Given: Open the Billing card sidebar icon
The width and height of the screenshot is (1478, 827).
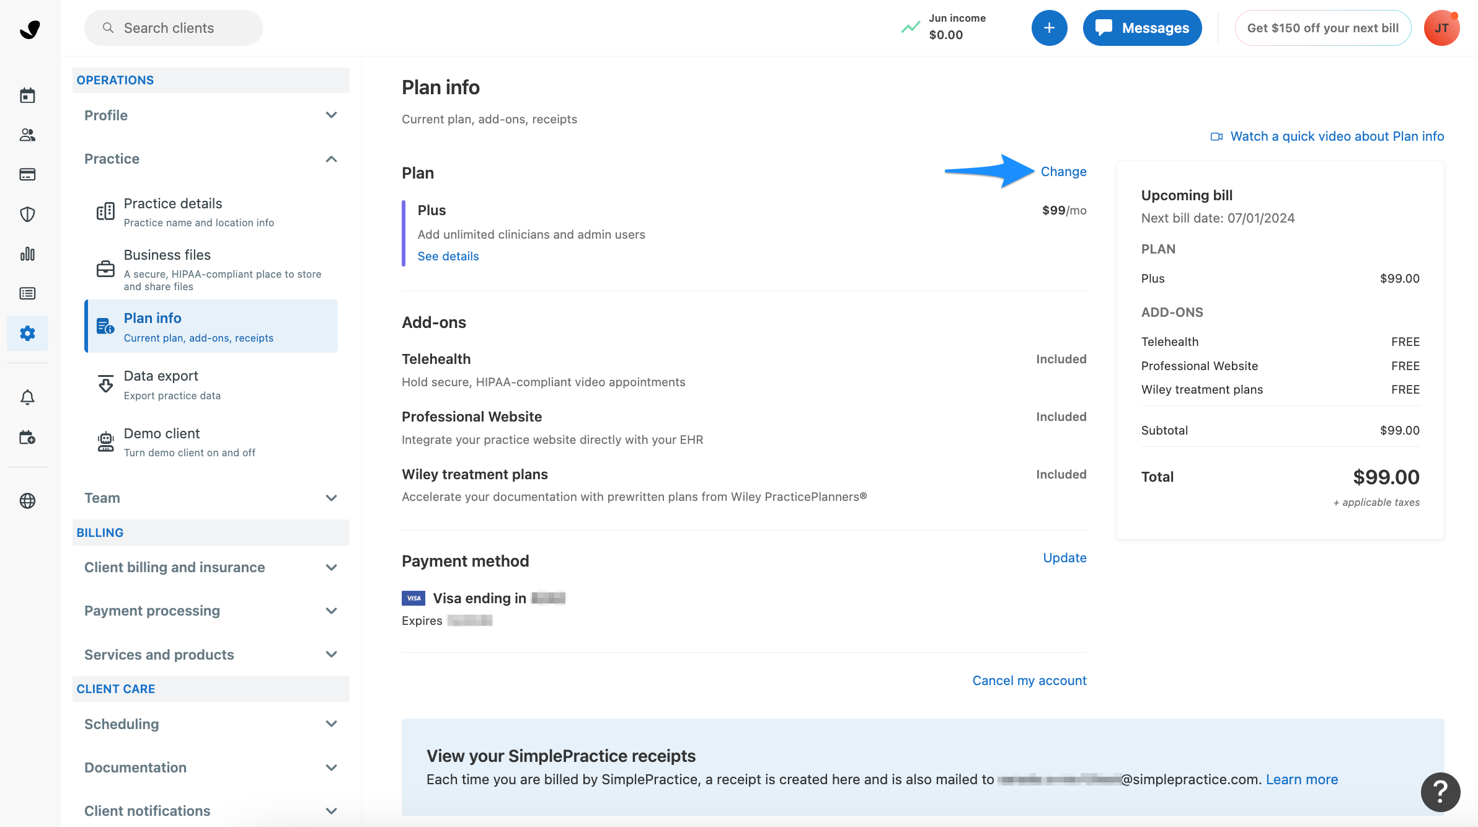Looking at the screenshot, I should [x=27, y=174].
